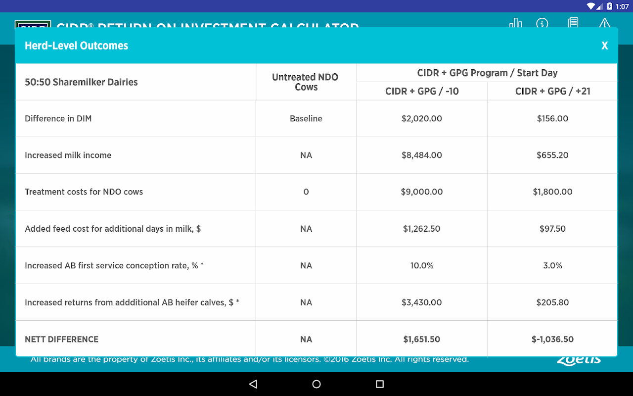Select the CIDR + GPG / +21 column header
Image resolution: width=633 pixels, height=396 pixels.
click(552, 91)
